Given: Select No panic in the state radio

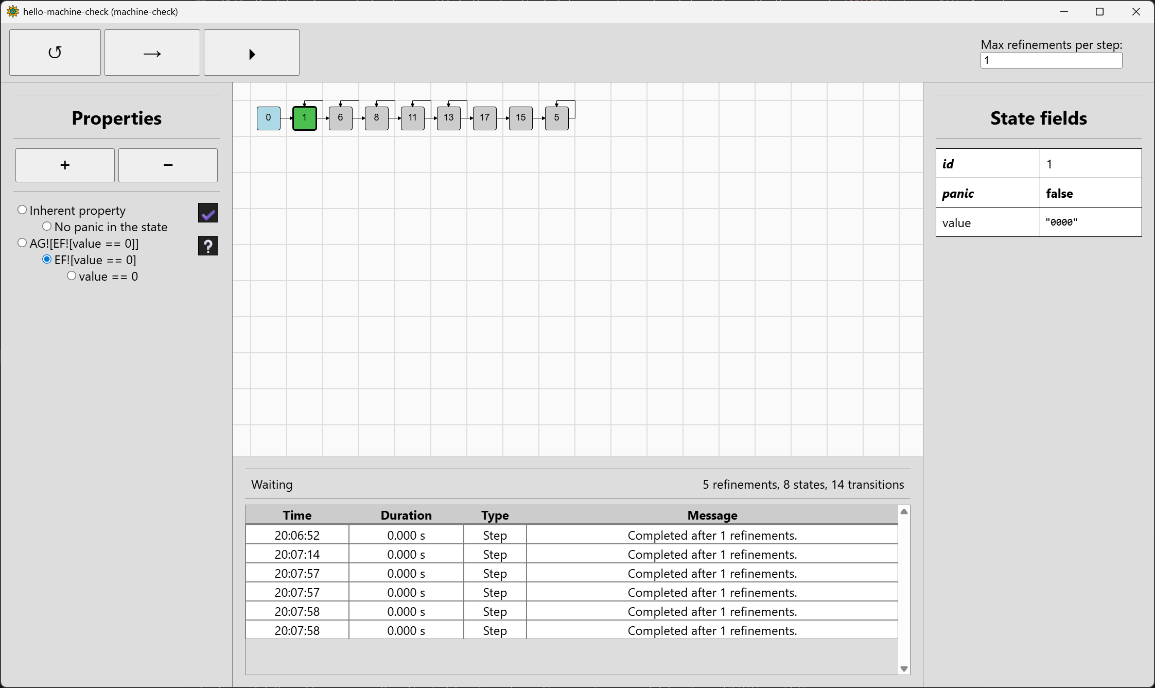Looking at the screenshot, I should [47, 227].
